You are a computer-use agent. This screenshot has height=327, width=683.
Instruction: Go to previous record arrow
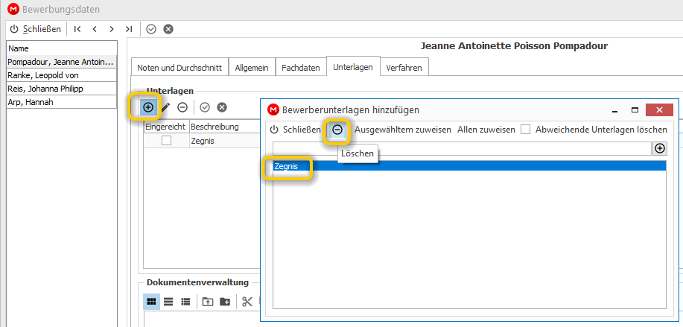point(95,29)
